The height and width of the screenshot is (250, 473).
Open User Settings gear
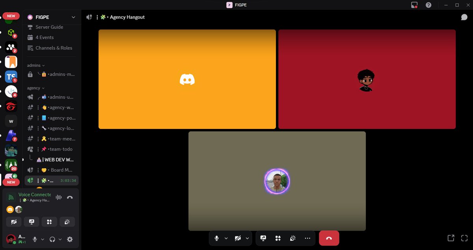70,239
